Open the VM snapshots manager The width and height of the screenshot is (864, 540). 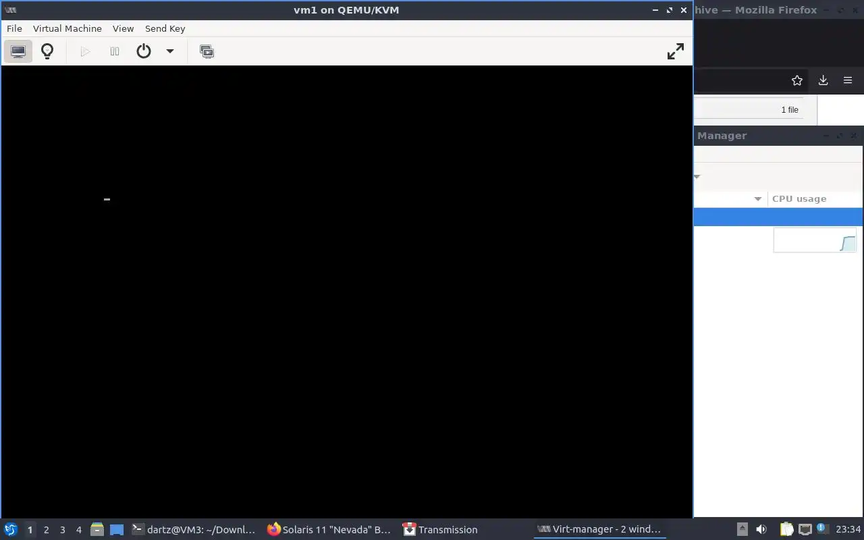(207, 51)
